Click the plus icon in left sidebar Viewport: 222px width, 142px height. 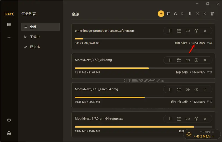point(9,37)
